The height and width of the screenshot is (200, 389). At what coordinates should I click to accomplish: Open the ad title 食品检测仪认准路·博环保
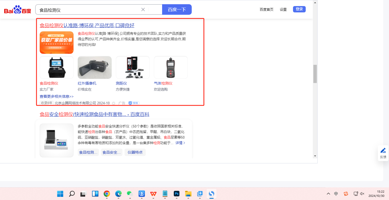point(87,26)
